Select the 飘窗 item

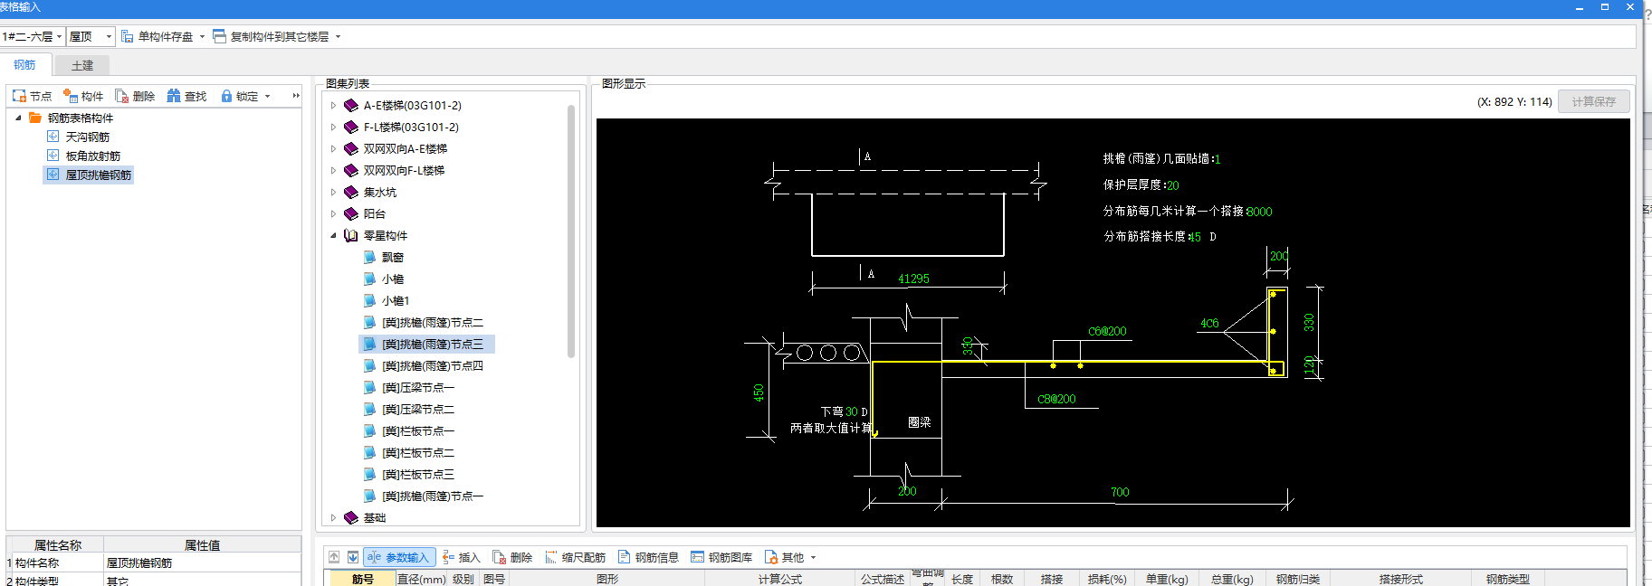[392, 258]
